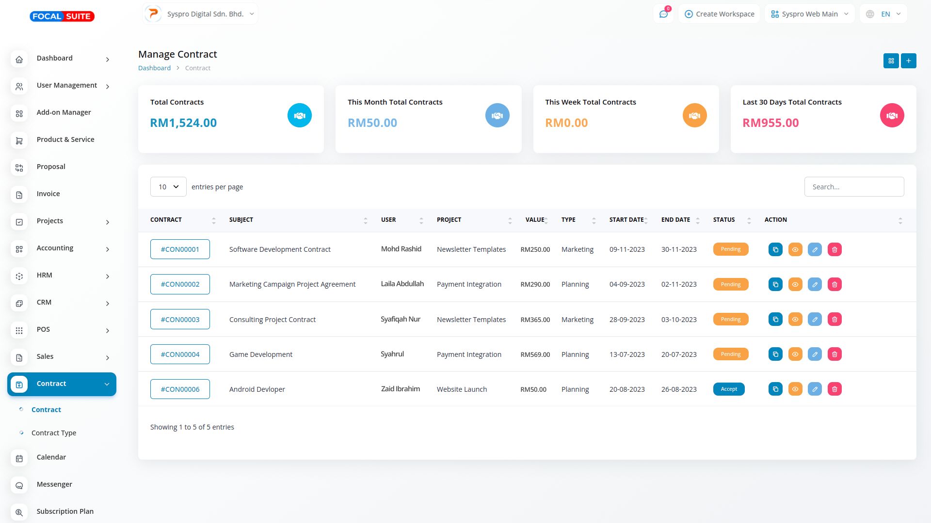Open the entries per page dropdown
The image size is (931, 523).
click(x=168, y=187)
